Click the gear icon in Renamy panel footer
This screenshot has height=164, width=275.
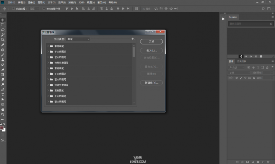(256, 56)
